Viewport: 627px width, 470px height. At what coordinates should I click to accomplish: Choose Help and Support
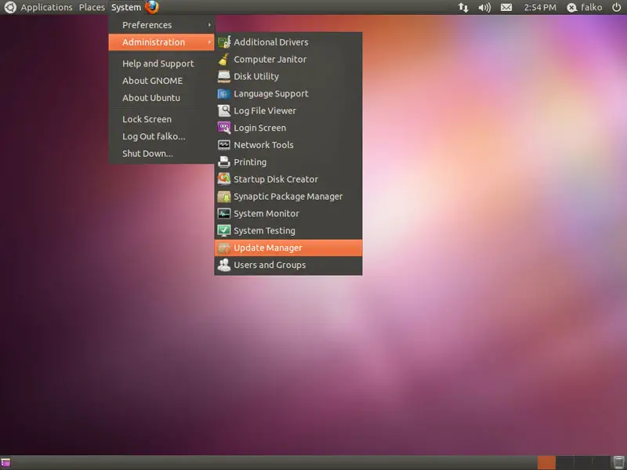pyautogui.click(x=161, y=63)
